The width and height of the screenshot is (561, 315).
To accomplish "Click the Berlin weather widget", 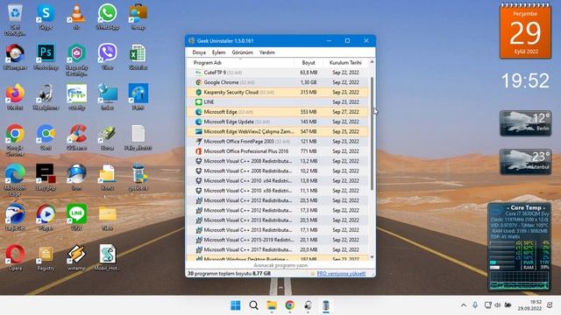I will coord(526,123).
